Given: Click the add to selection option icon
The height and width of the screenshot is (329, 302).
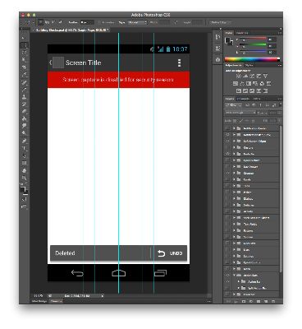Looking at the screenshot, I should click(48, 22).
